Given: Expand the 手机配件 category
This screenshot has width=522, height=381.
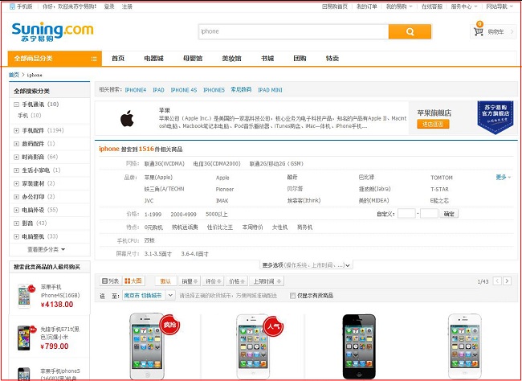Looking at the screenshot, I should pyautogui.click(x=16, y=130).
